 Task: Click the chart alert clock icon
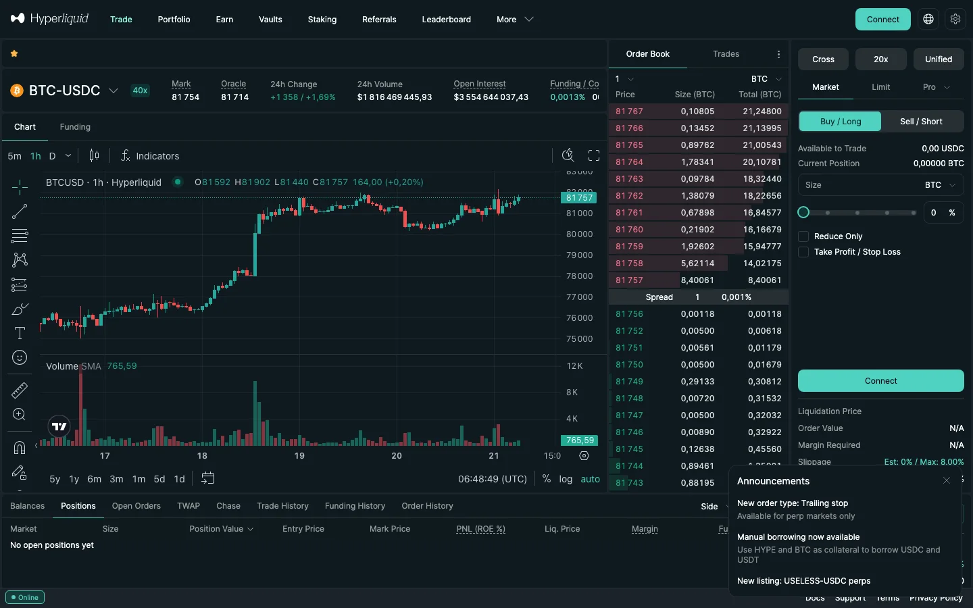[568, 155]
